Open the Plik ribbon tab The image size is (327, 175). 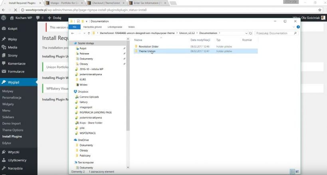[74, 27]
